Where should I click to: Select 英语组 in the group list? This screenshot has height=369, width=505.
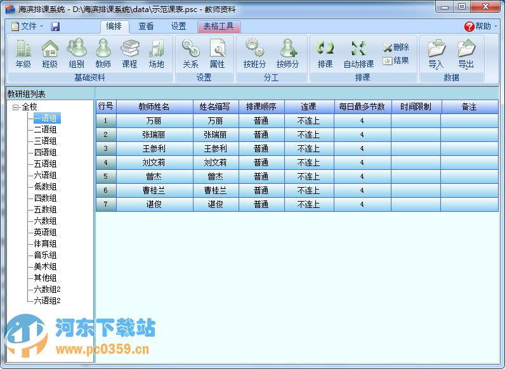tap(46, 232)
